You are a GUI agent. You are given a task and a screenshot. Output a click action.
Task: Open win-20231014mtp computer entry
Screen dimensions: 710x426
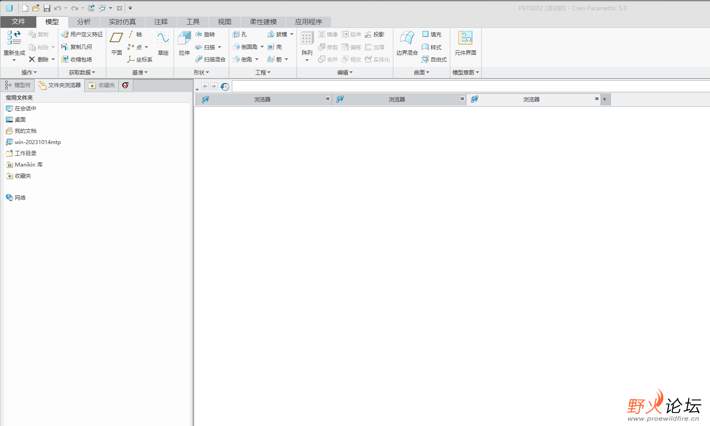33,142
